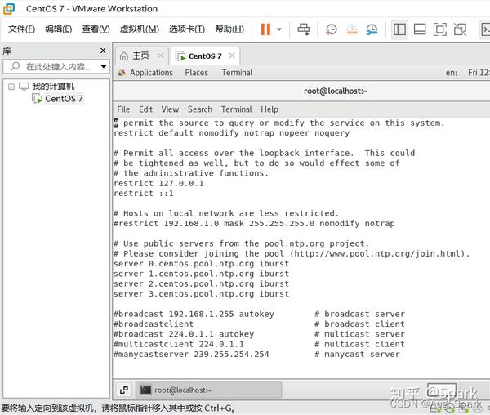
Task: Close the library panel with X
Action: click(103, 51)
